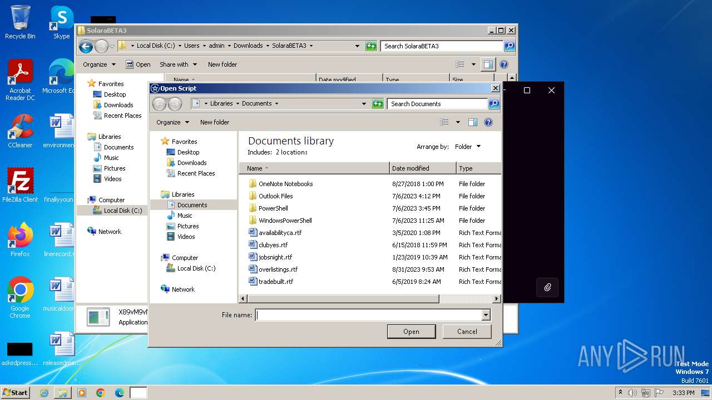Select the jobsnight.rtf file
The height and width of the screenshot is (400, 712).
(270, 257)
